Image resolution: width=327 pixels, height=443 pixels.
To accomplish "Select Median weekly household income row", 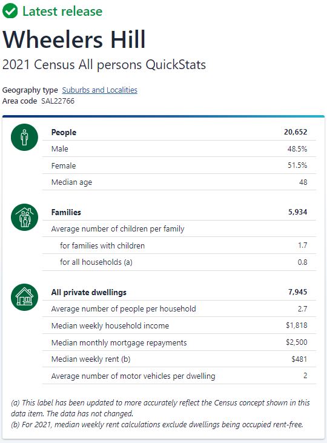I will tap(179, 325).
